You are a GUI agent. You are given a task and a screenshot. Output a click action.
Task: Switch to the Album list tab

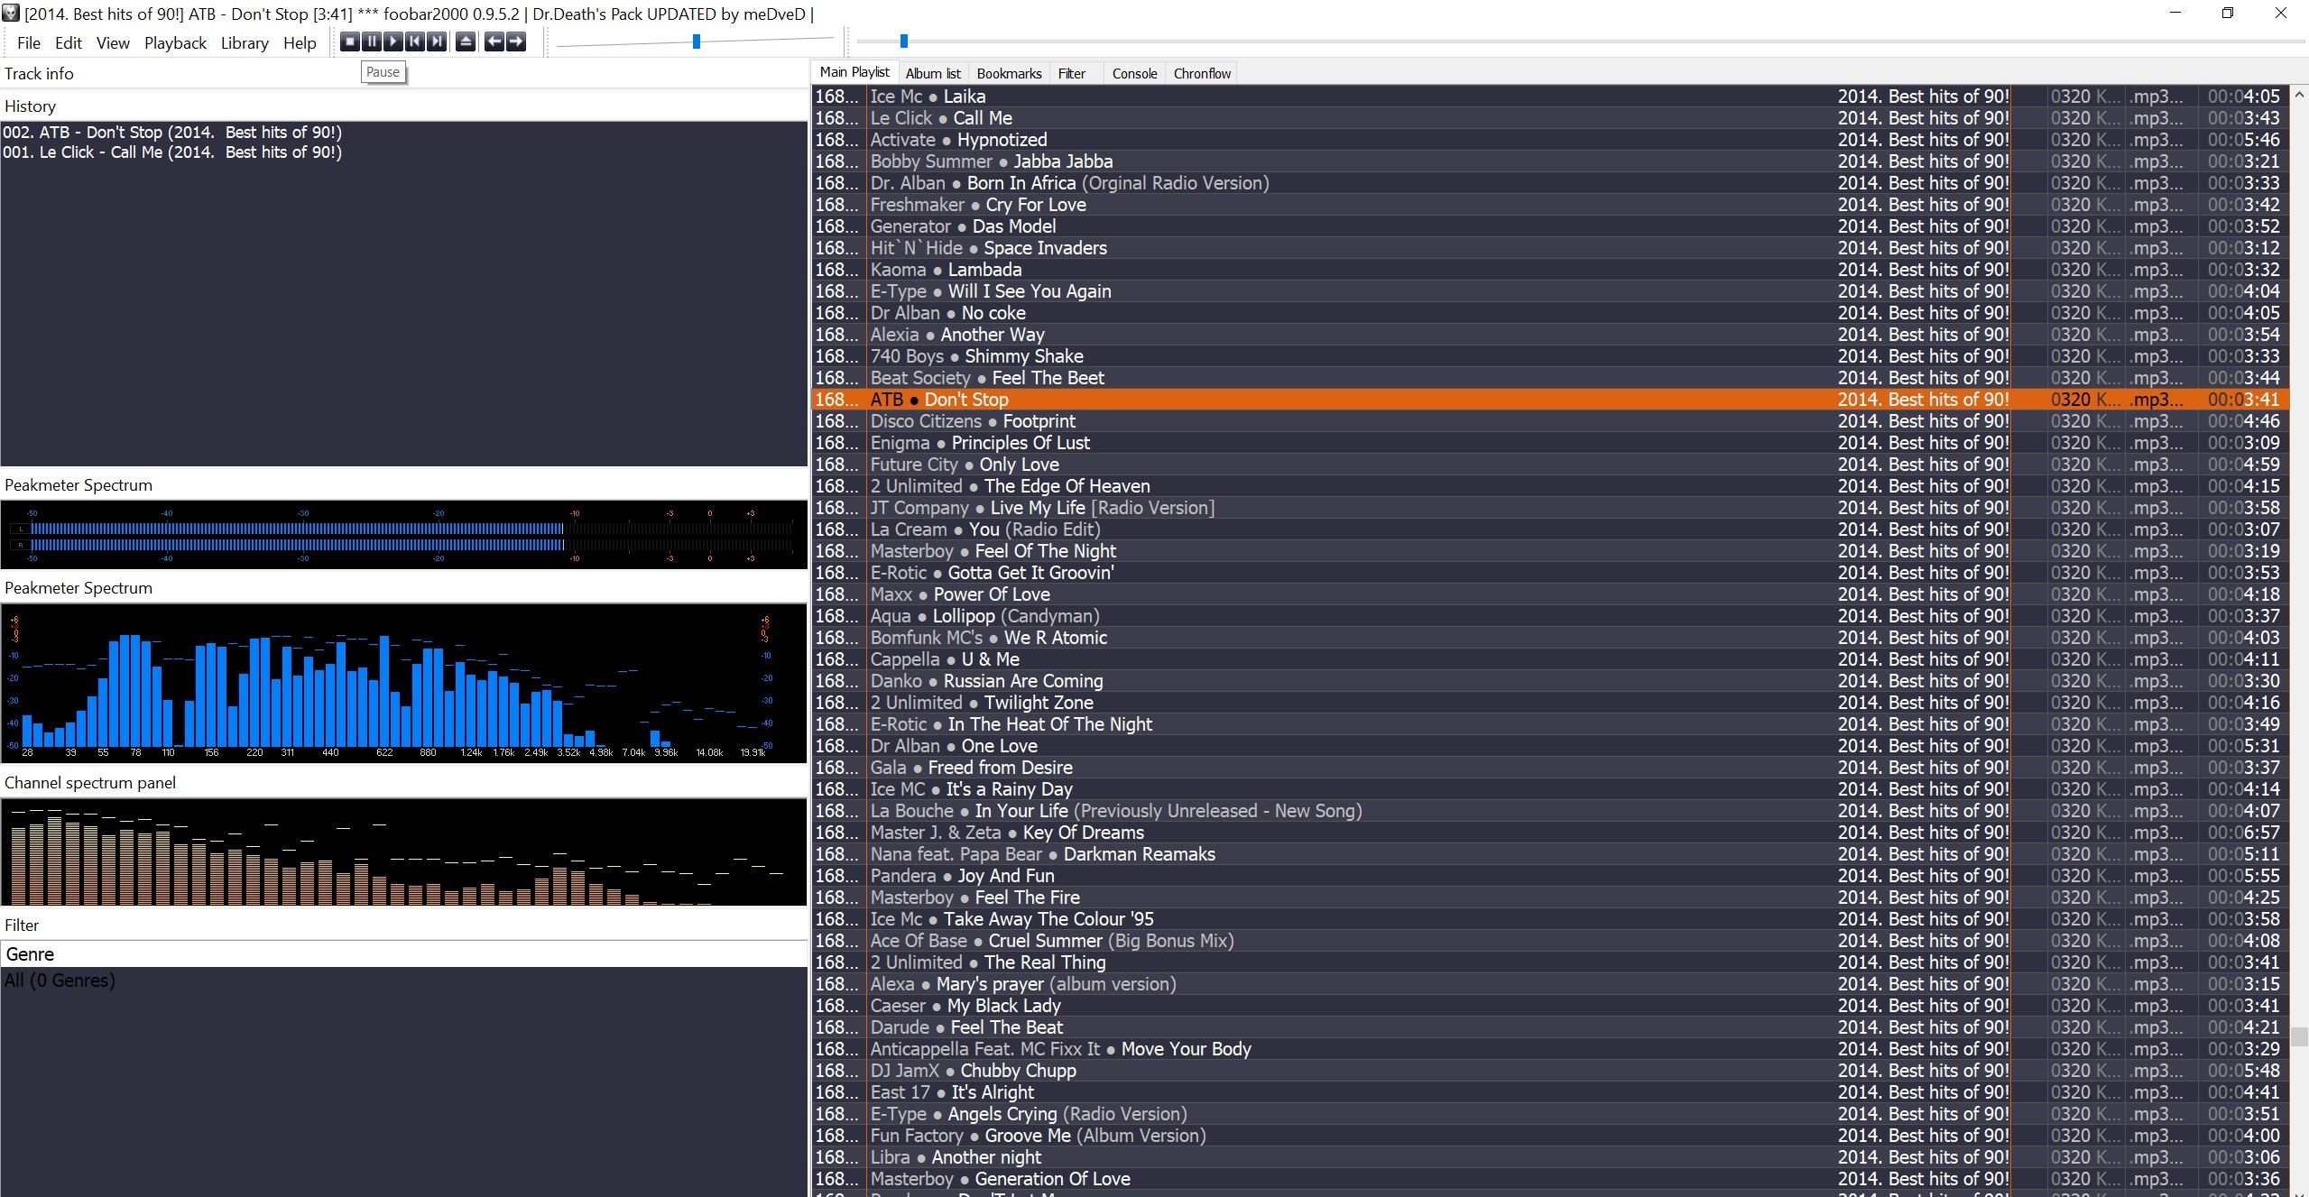tap(933, 73)
